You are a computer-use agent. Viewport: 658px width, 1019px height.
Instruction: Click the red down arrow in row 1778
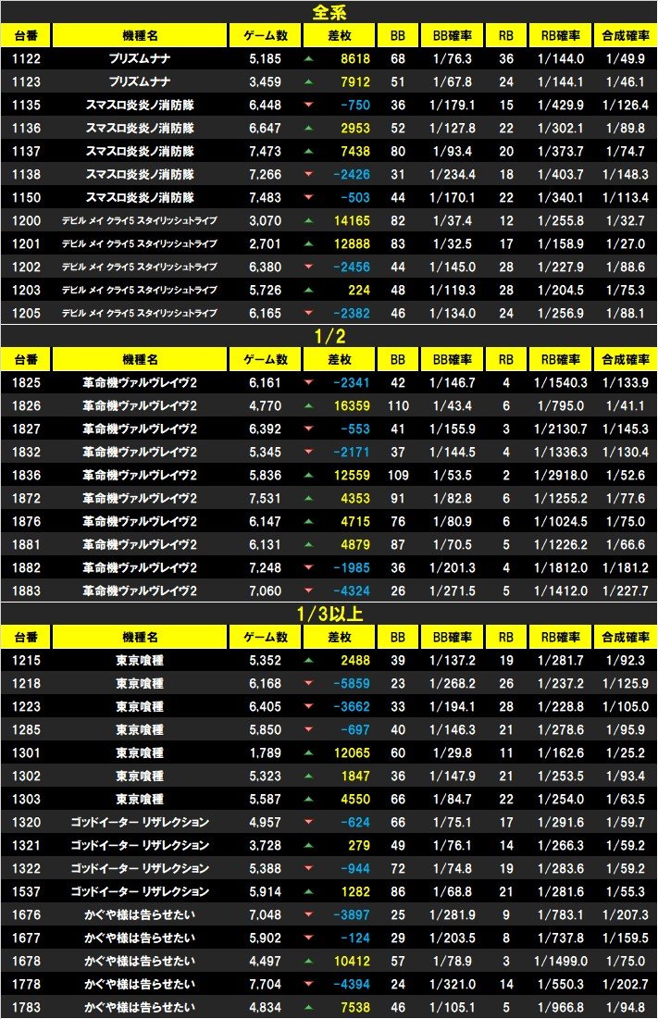pos(308,985)
